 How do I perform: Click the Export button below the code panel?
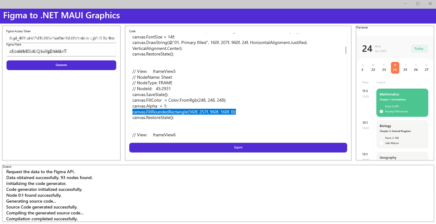coord(238,147)
